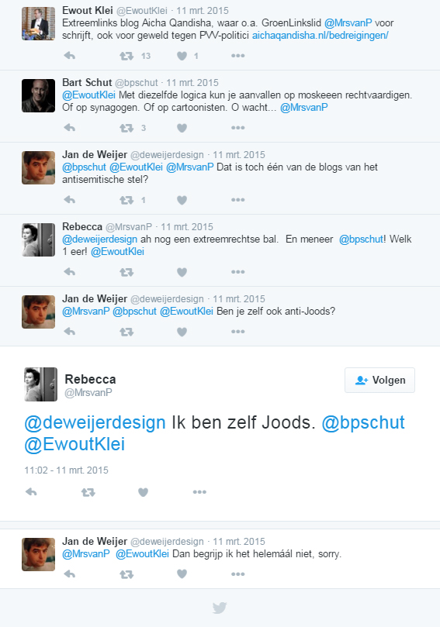The height and width of the screenshot is (627, 440).
Task: Like Rebecca's extreemrechtse bal tweet
Action: 182,272
